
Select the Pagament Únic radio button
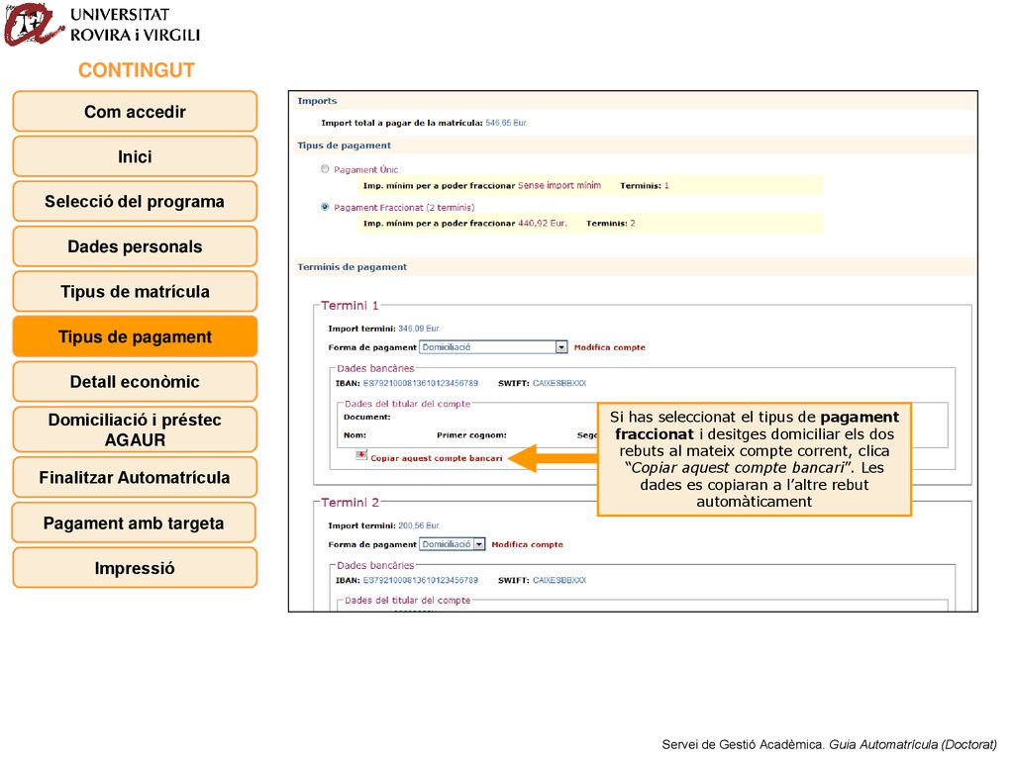point(325,169)
